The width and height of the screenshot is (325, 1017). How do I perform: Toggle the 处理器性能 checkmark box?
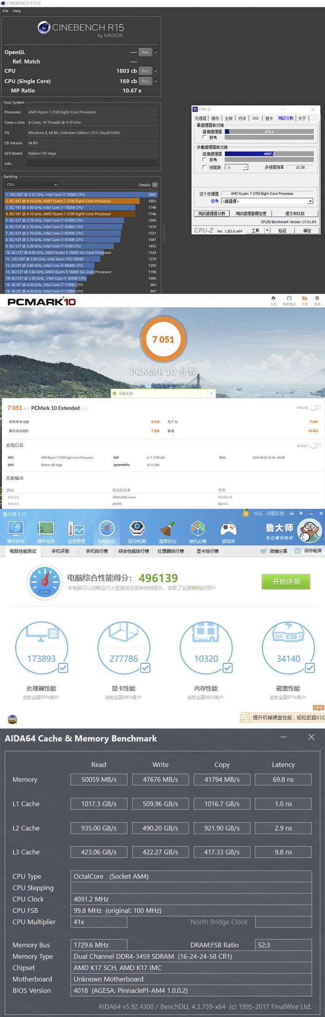[x=63, y=668]
